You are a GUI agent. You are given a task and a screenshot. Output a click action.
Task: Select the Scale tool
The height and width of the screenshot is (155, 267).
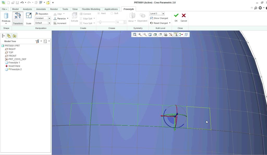tap(29, 18)
